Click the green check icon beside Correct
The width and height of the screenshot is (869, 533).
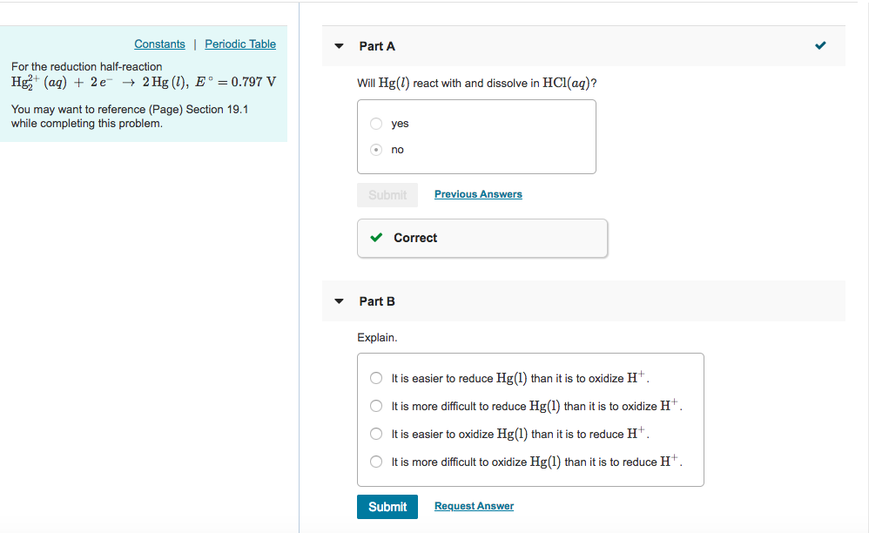[x=376, y=238]
